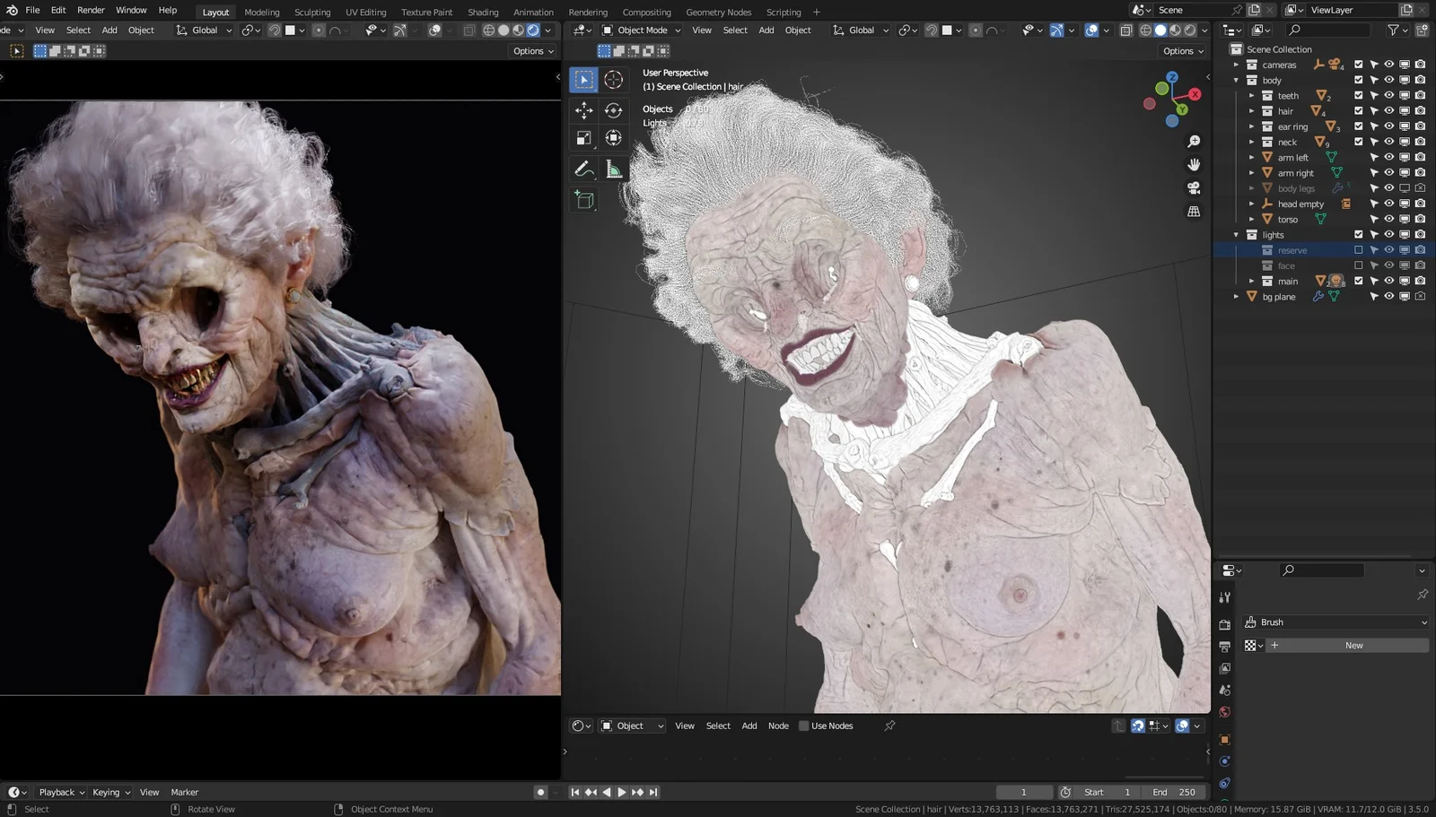Enable the Use Nodes checkbox

(x=803, y=726)
